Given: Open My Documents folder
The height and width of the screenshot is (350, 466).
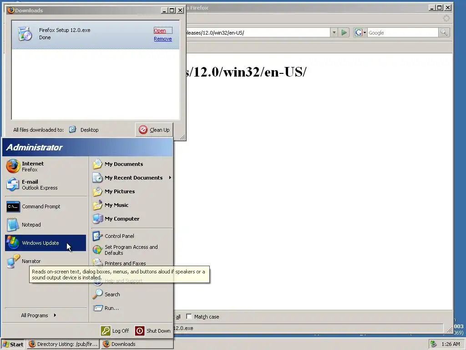Looking at the screenshot, I should pos(132,164).
